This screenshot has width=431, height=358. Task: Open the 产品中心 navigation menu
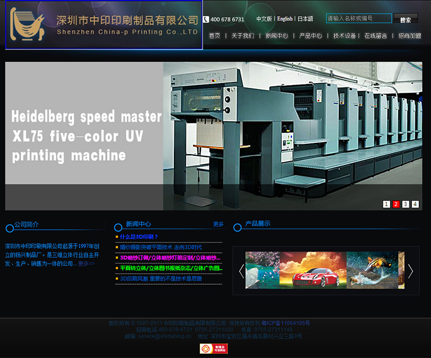(310, 36)
